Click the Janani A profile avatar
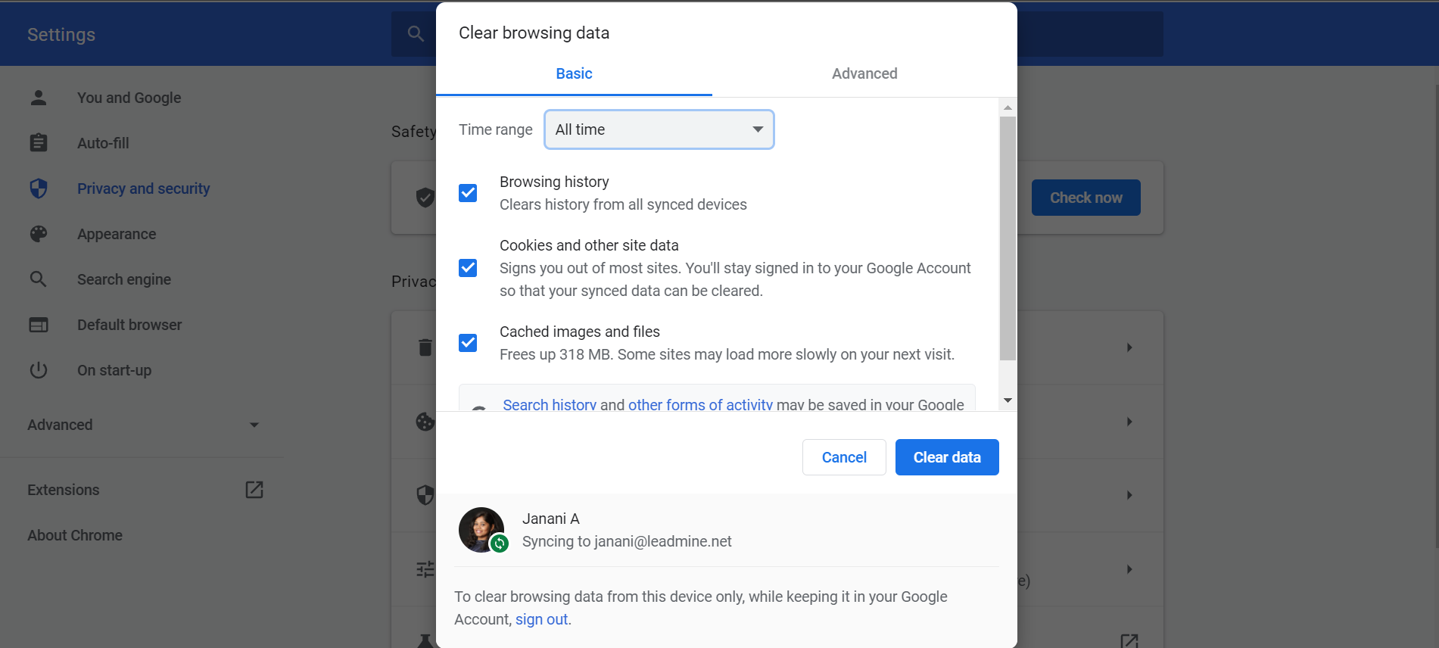Screen dimensions: 1439x648 pyautogui.click(x=481, y=530)
